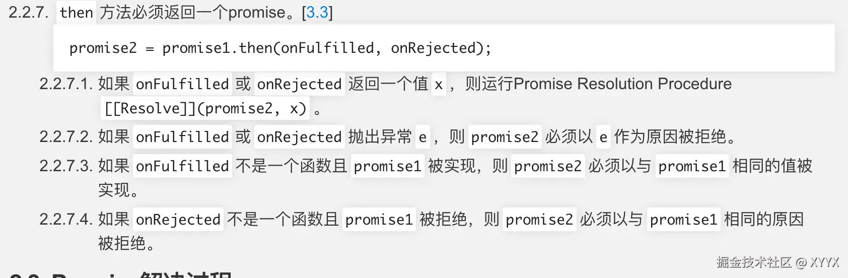Click first 'promise1' code in item 2.2.7.3
This screenshot has height=278, width=848.
pos(387,166)
